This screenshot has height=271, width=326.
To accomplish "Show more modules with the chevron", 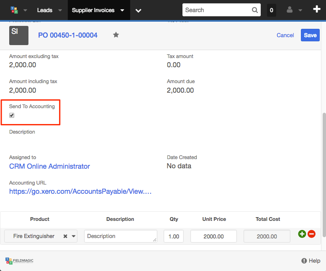I will click(138, 10).
